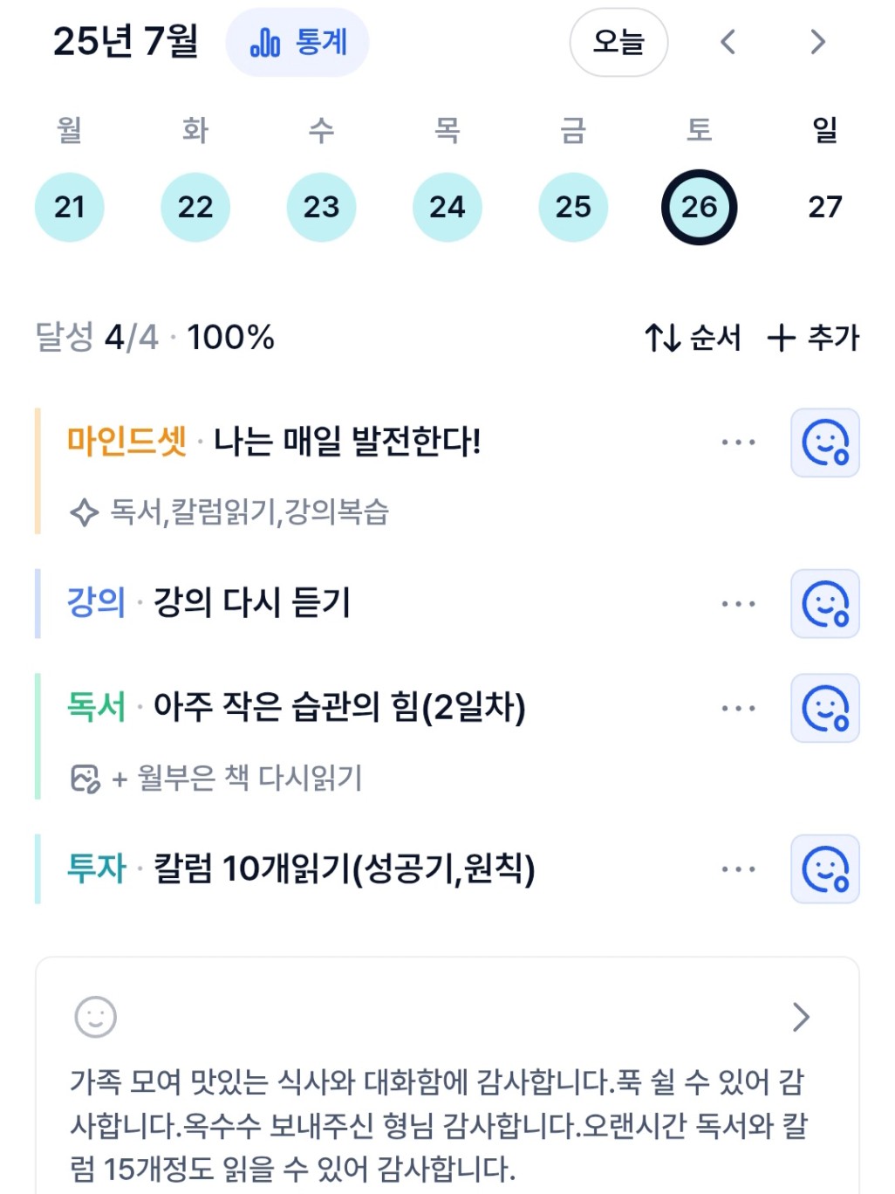Open the 통계 statistics view

pos(297,42)
